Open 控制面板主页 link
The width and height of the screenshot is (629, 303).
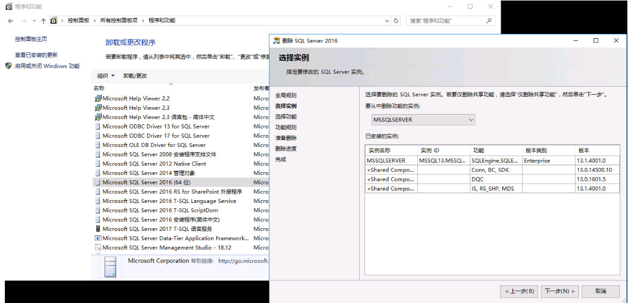click(31, 39)
